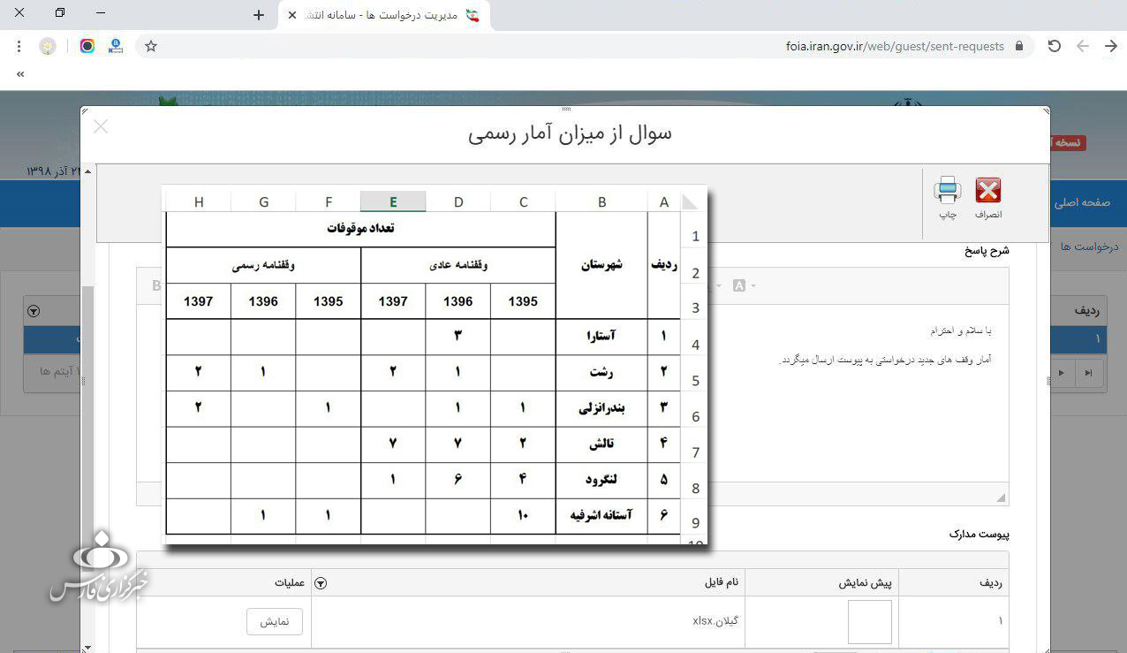Show hidden bookmarks with the double chevron

point(19,75)
